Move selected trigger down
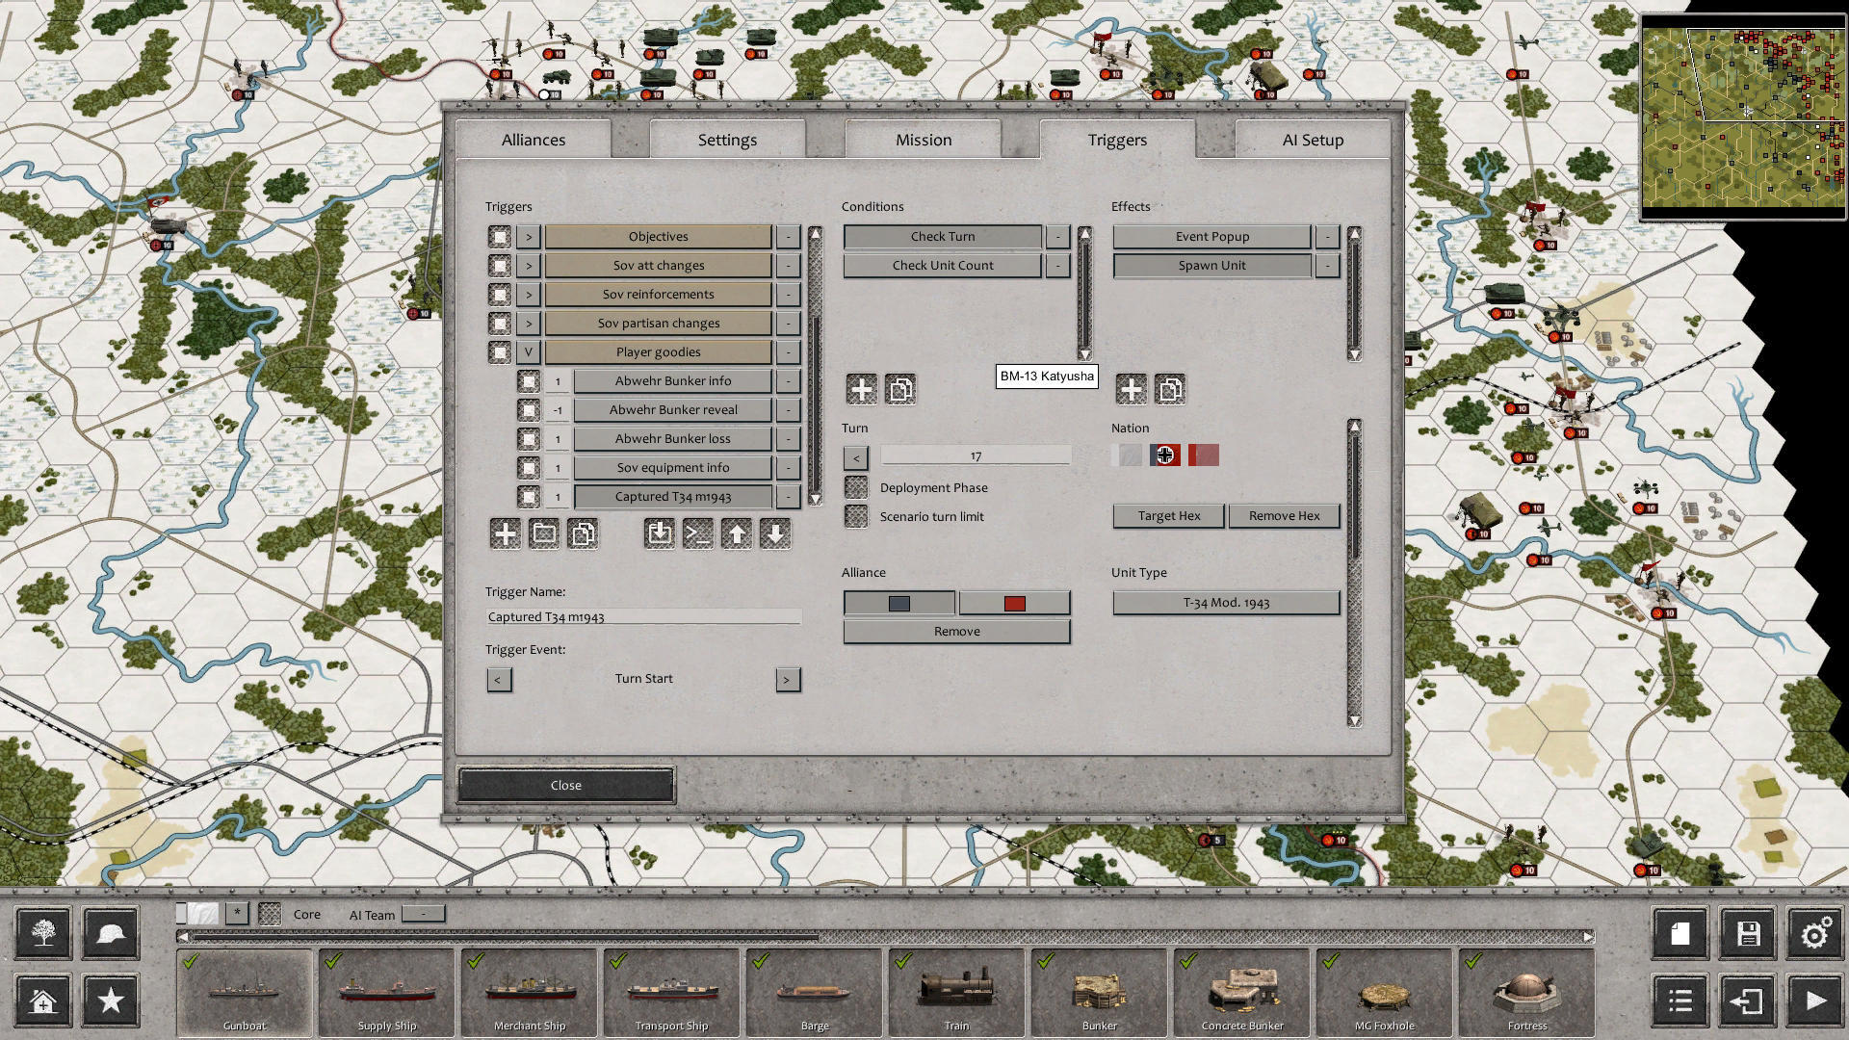 point(775,533)
